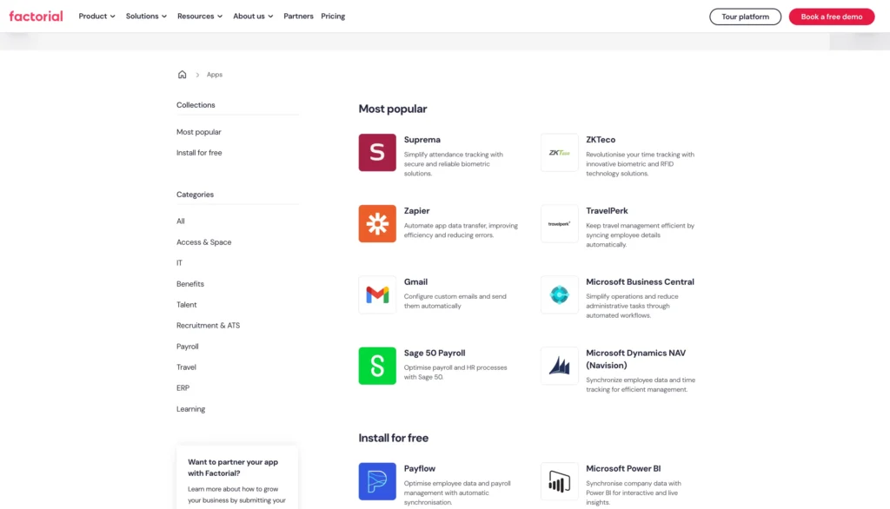This screenshot has width=890, height=509.
Task: Click Book a free demo button
Action: tap(831, 17)
